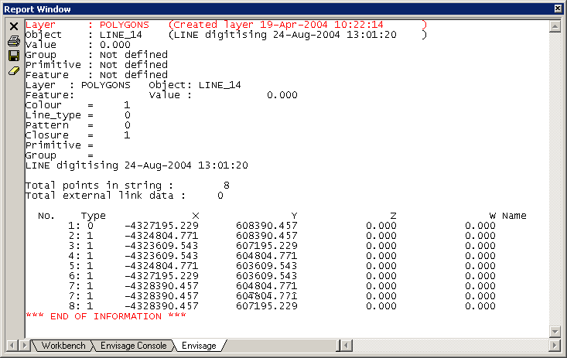Click X value -4327195.229 in row 1
The height and width of the screenshot is (358, 567).
(162, 226)
